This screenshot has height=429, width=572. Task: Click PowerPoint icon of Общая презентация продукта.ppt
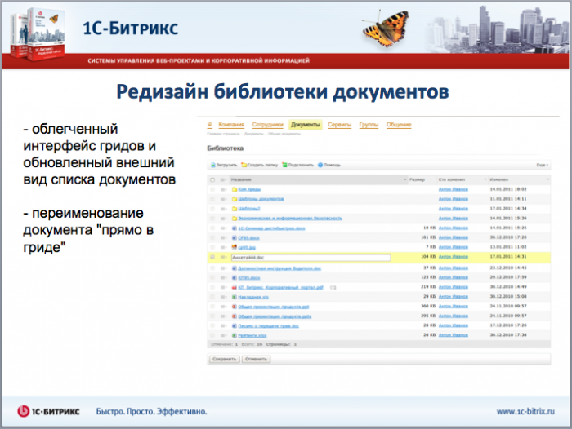point(235,307)
